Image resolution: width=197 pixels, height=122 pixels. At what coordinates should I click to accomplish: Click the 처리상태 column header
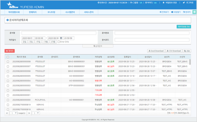98,57
